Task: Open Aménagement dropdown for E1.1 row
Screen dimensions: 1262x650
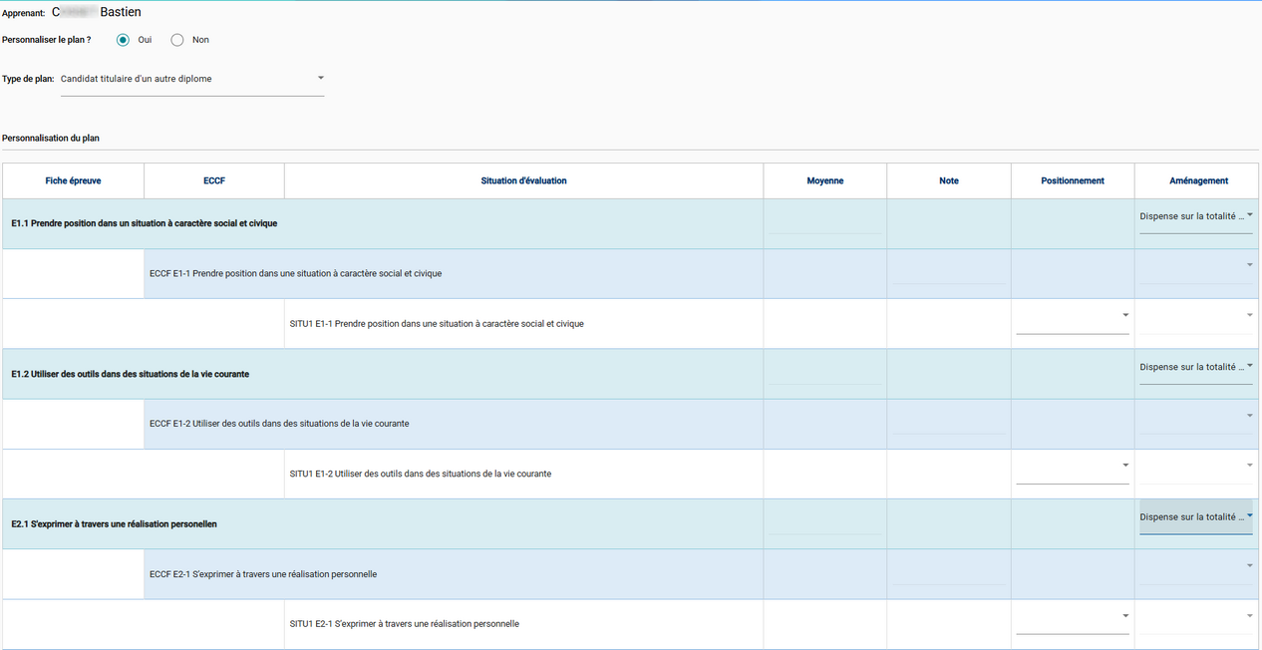Action: pos(1195,216)
